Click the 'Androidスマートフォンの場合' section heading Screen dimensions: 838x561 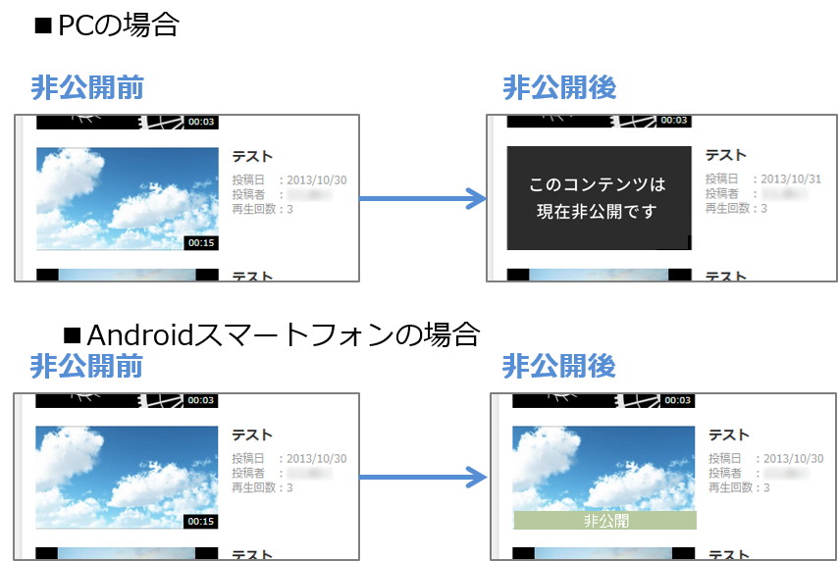pyautogui.click(x=271, y=334)
